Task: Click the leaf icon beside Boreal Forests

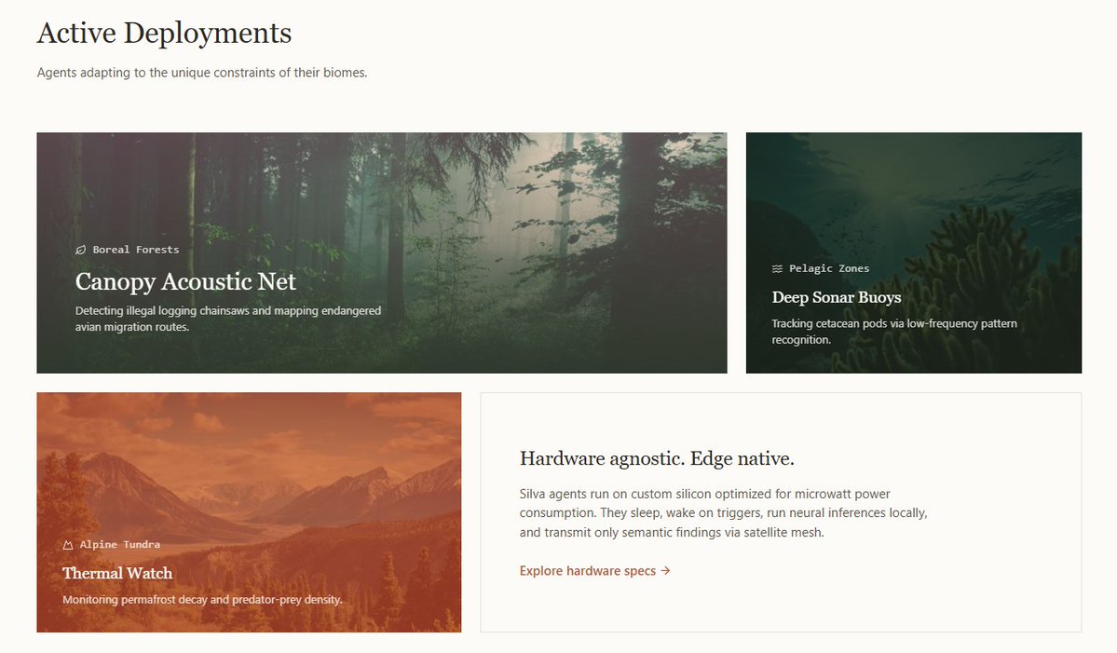Action: [80, 250]
